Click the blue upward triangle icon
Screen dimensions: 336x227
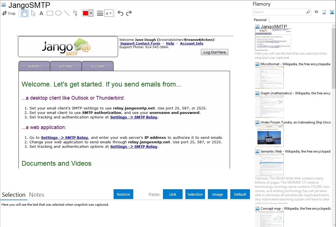click(x=332, y=12)
